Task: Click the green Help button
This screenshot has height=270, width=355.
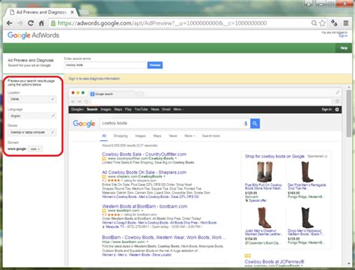Action: pyautogui.click(x=344, y=48)
